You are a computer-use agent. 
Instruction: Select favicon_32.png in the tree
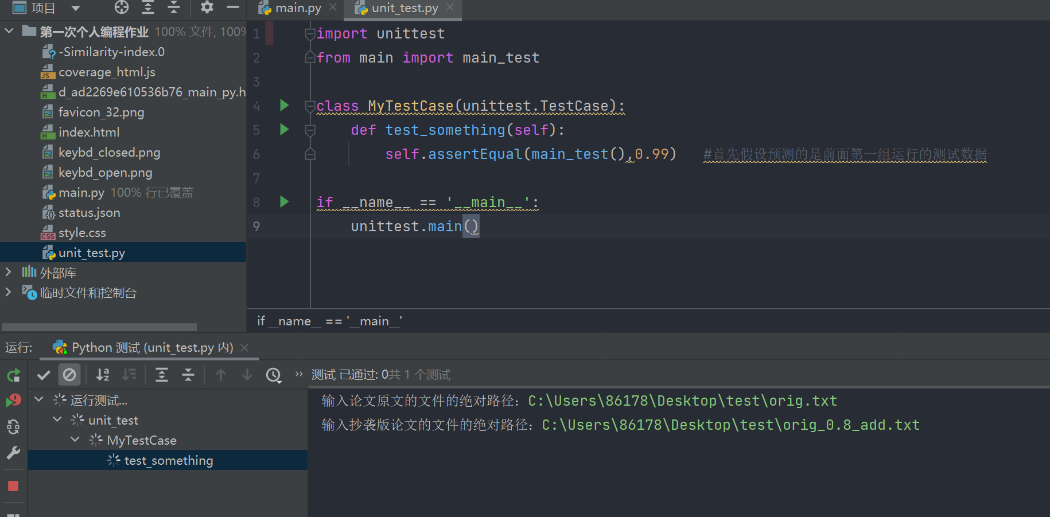(101, 112)
